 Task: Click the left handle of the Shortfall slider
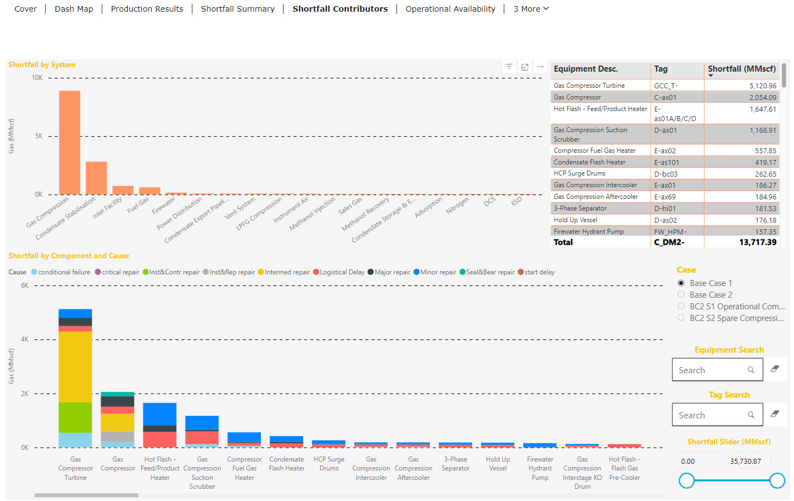tap(687, 481)
